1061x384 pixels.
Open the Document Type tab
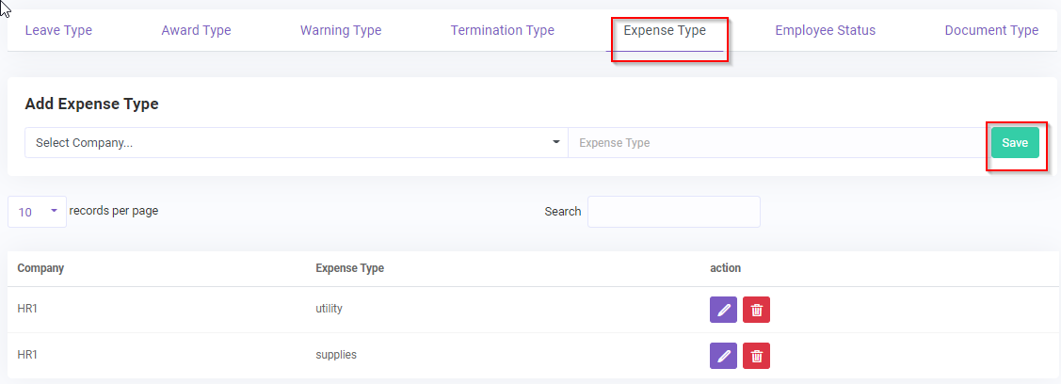(991, 30)
